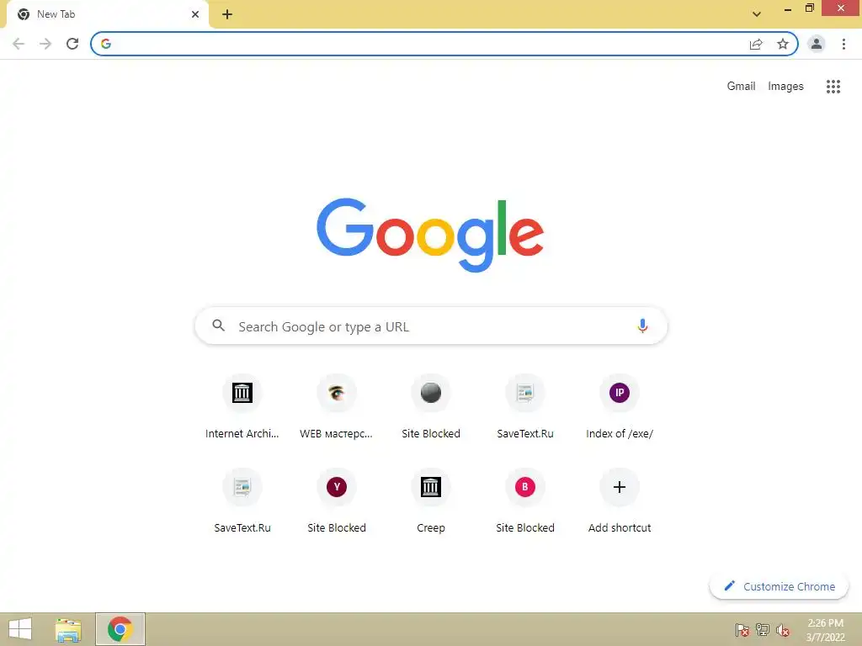
Task: Open the first-row SaveText.Ru shortcut
Action: (x=525, y=406)
